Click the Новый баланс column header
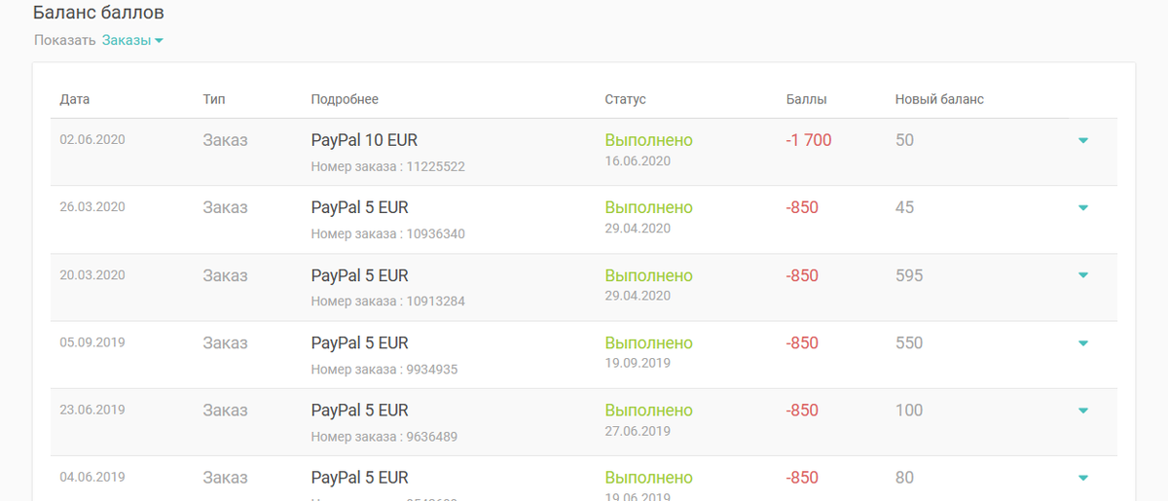Image resolution: width=1168 pixels, height=501 pixels. tap(939, 99)
